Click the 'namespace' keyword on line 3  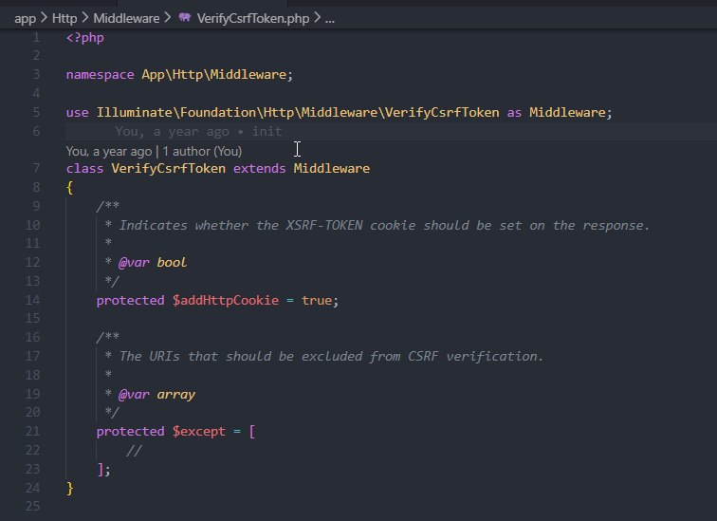pos(101,75)
